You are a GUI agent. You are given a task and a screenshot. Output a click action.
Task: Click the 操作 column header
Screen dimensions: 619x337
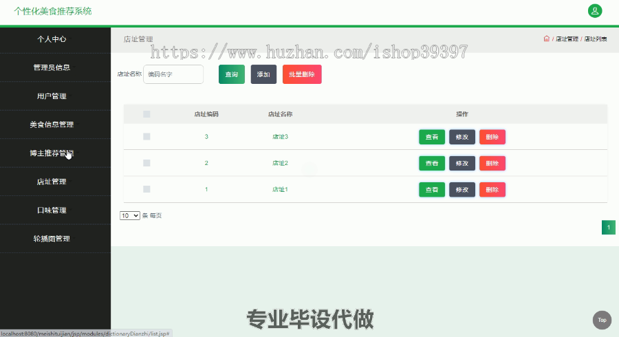point(462,114)
